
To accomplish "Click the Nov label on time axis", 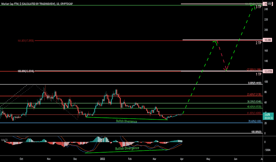I will (x=49, y=159).
